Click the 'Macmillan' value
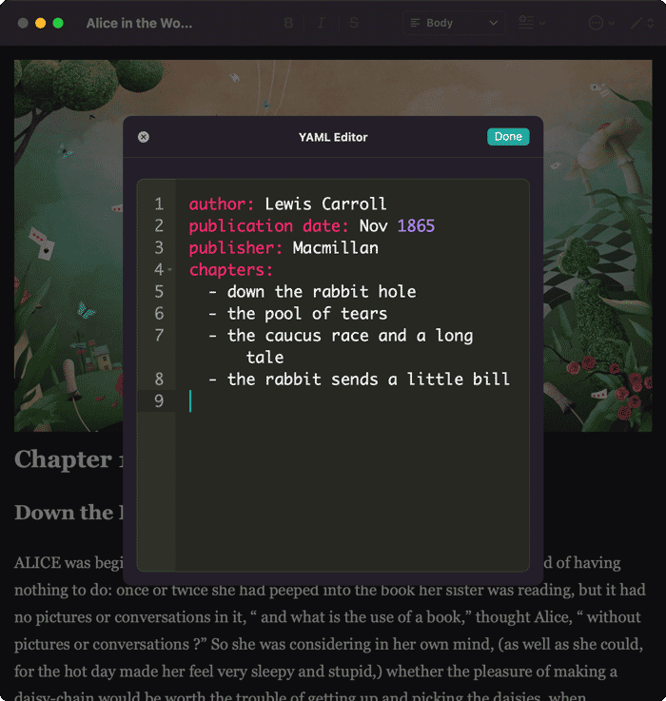This screenshot has width=666, height=701. (x=336, y=247)
